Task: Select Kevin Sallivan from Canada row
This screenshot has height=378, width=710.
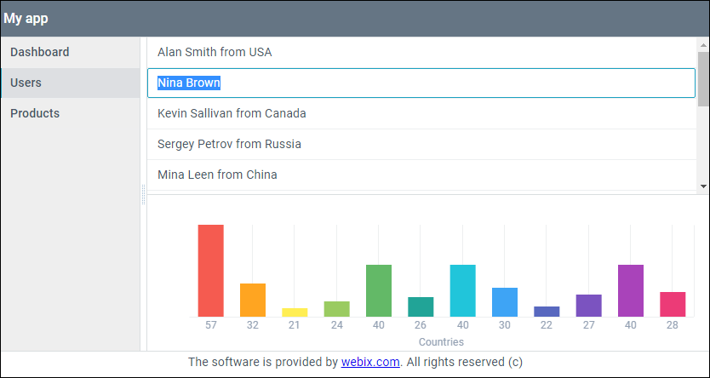Action: 232,113
